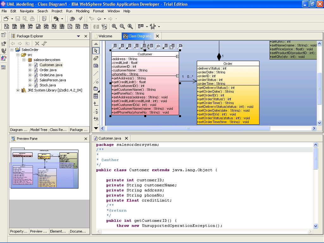The image size is (324, 243).
Task: Expand the Customer.java tree node
Action: [x=30, y=65]
